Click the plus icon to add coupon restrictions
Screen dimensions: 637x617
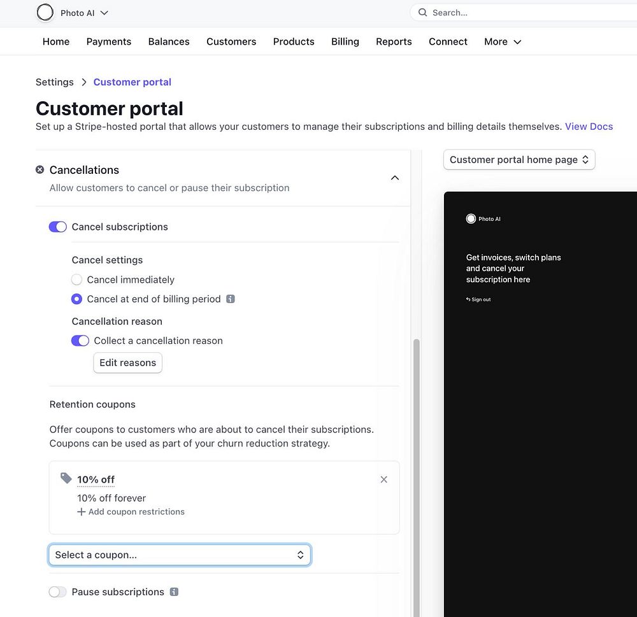[x=81, y=512]
